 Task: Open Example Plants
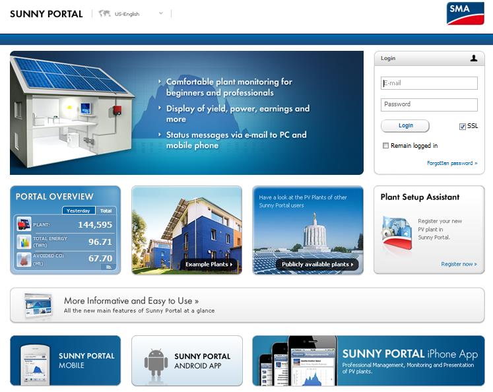coord(209,265)
